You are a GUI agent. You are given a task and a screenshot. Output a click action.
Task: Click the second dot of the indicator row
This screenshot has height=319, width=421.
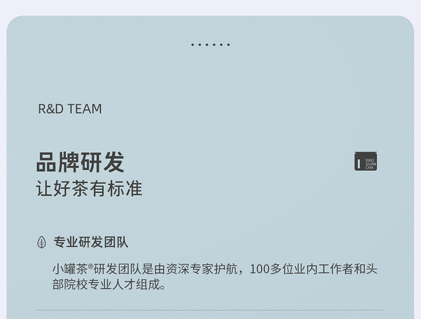pyautogui.click(x=200, y=44)
